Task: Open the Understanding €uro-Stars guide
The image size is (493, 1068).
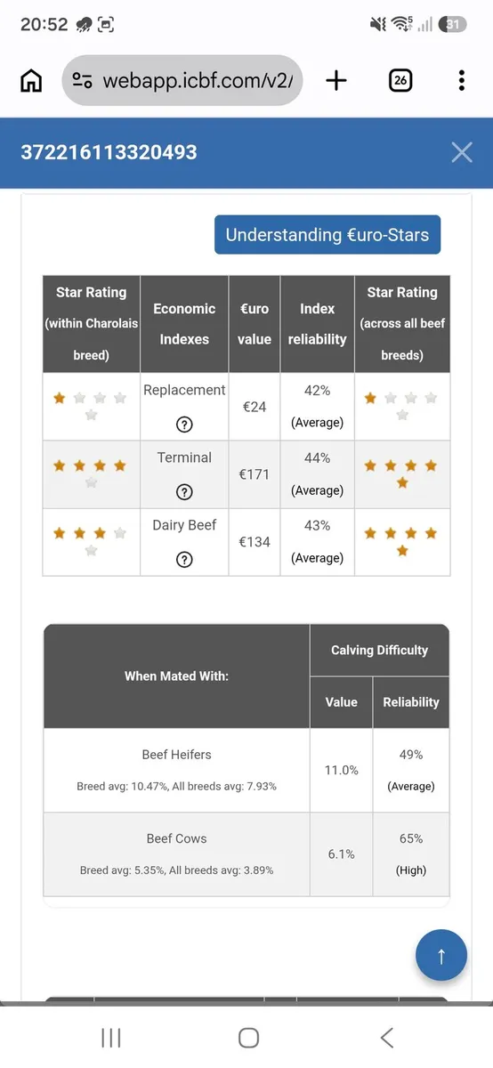Action: pos(327,235)
